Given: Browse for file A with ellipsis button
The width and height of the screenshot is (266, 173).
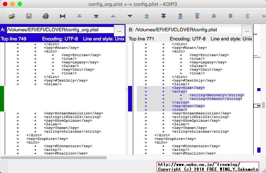Looking at the screenshot, I should tap(119, 31).
